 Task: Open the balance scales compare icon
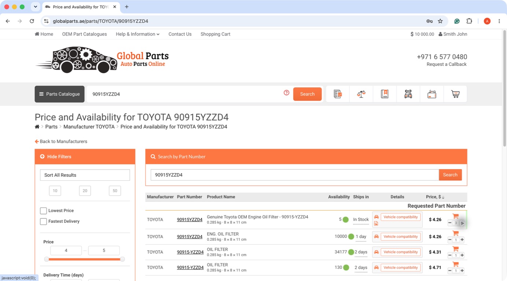(x=361, y=94)
